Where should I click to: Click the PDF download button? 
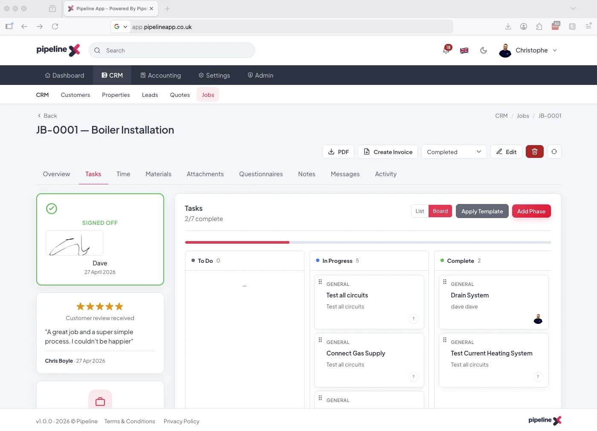click(339, 151)
